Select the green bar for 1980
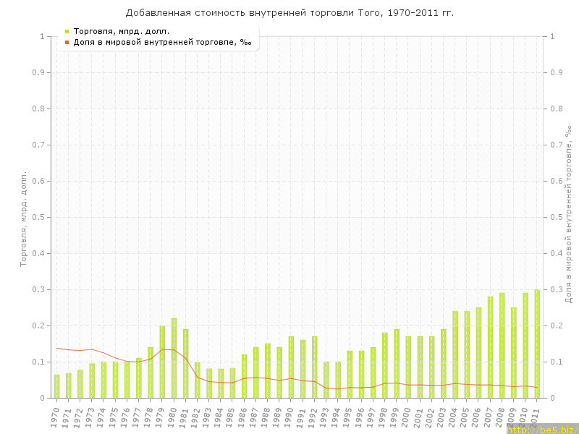 174,358
